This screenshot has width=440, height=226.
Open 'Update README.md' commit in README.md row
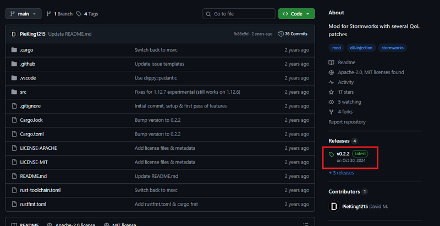pos(156,176)
